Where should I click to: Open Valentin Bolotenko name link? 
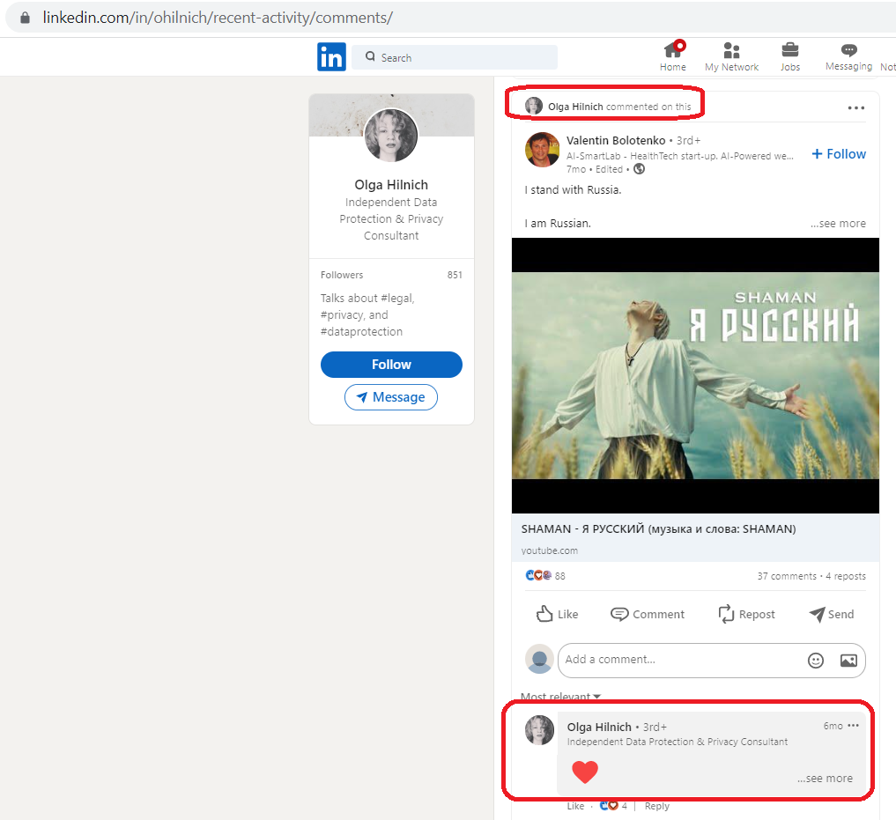(x=616, y=141)
